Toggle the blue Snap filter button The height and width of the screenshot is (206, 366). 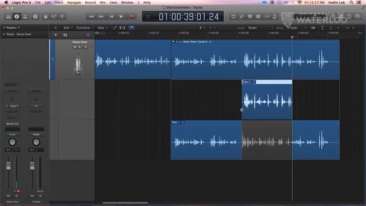pos(132,28)
